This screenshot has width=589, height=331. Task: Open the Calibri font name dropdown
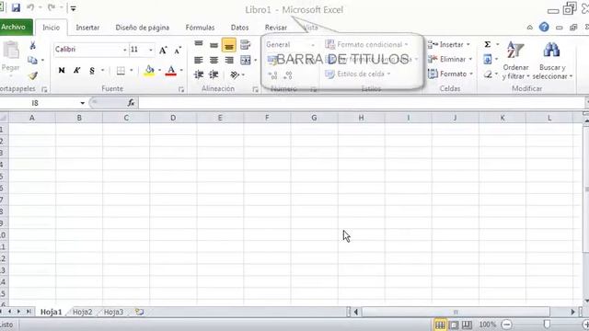point(124,50)
